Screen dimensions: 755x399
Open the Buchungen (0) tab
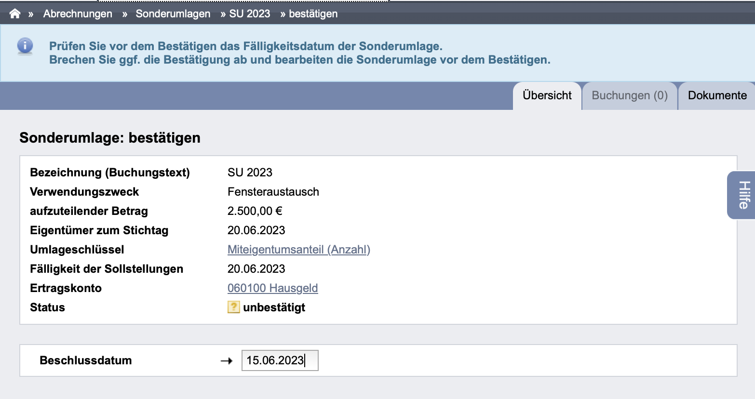pyautogui.click(x=630, y=95)
